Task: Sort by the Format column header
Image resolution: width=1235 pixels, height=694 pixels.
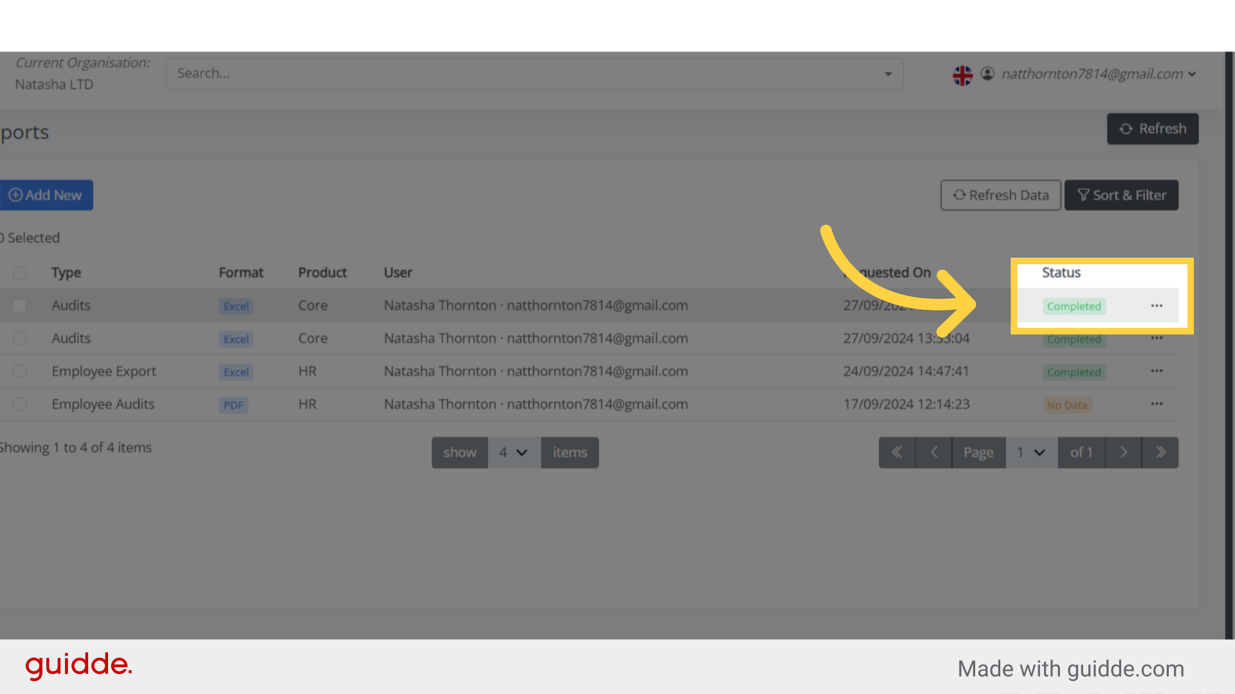Action: point(241,272)
